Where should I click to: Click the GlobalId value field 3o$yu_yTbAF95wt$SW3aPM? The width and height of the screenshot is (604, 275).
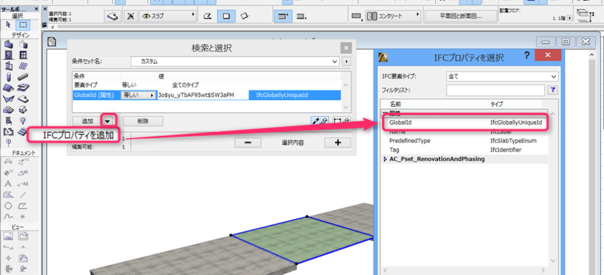[x=203, y=95]
